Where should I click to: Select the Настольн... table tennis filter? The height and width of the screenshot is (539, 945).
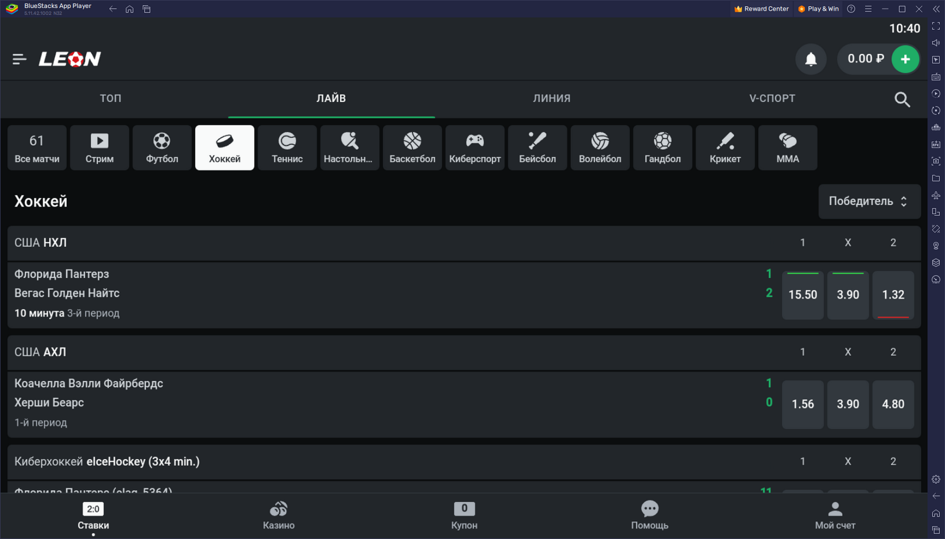[350, 148]
